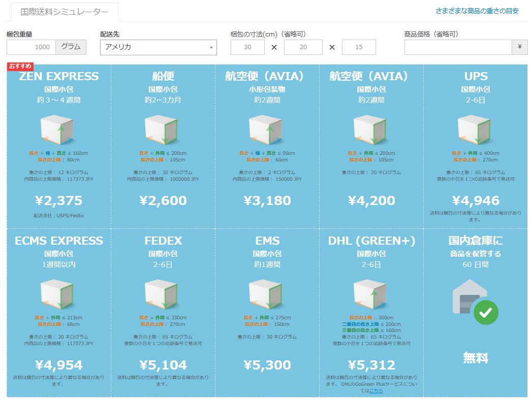
Task: Click the 商品価格 price input field
Action: pyautogui.click(x=458, y=47)
